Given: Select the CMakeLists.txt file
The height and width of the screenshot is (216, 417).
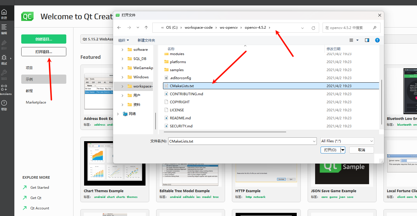Looking at the screenshot, I should (271, 86).
